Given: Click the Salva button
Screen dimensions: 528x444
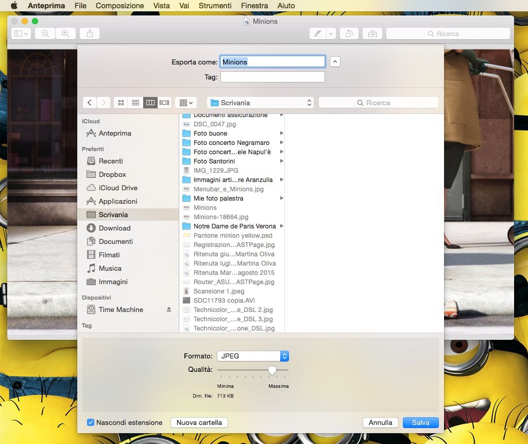Looking at the screenshot, I should point(420,422).
